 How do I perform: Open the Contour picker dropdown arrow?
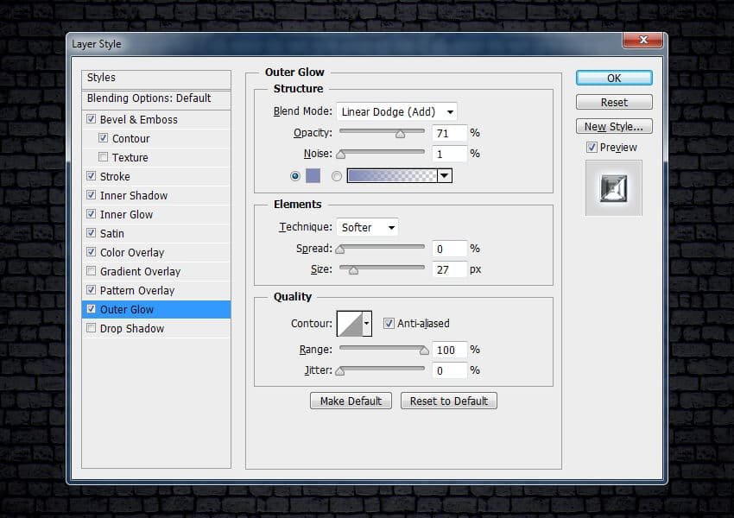coord(367,324)
